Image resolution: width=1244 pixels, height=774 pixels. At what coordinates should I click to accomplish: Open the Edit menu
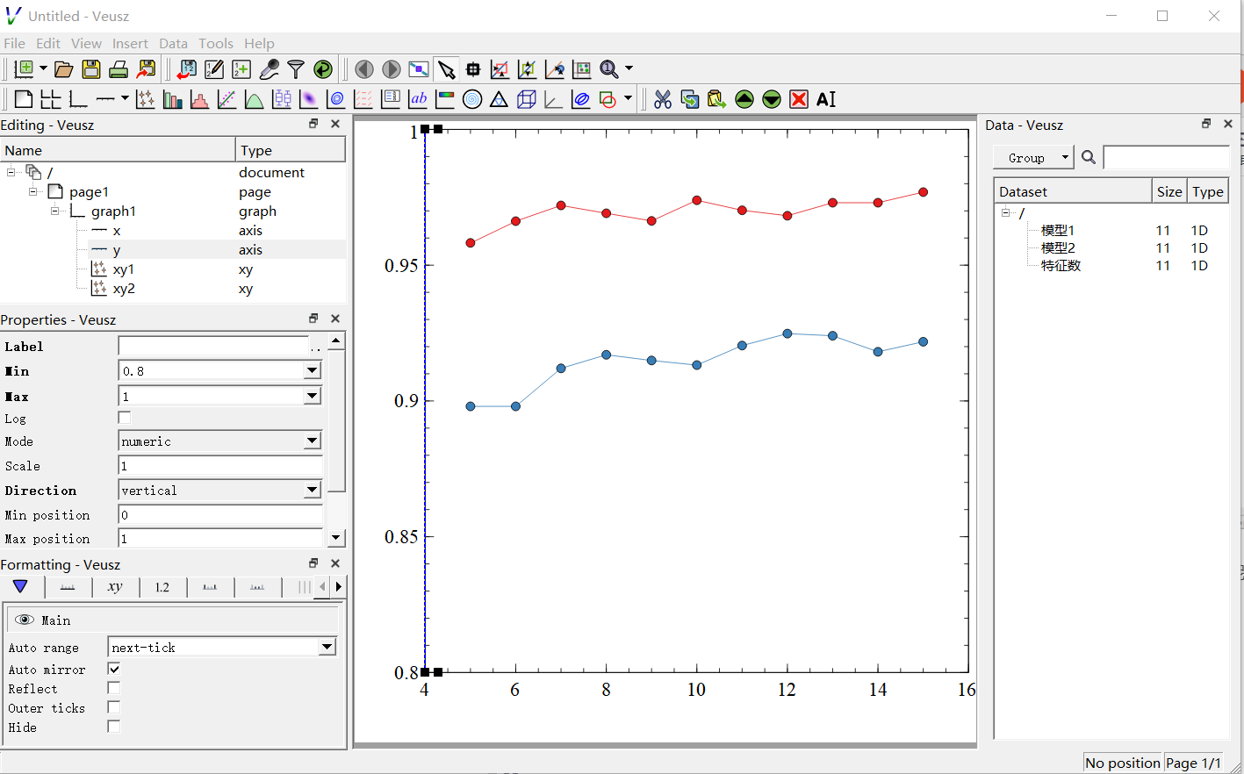48,43
